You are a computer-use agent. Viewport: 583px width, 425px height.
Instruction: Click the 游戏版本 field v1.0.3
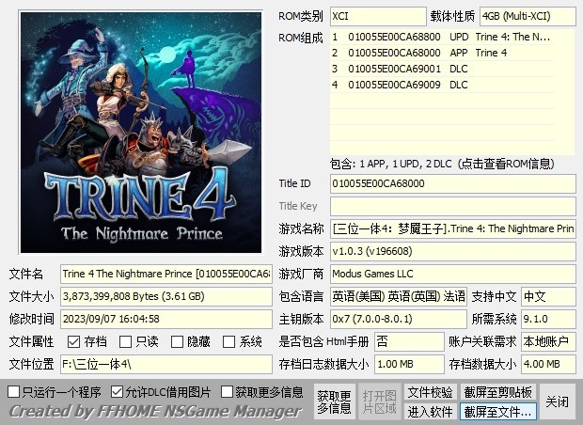tap(453, 251)
